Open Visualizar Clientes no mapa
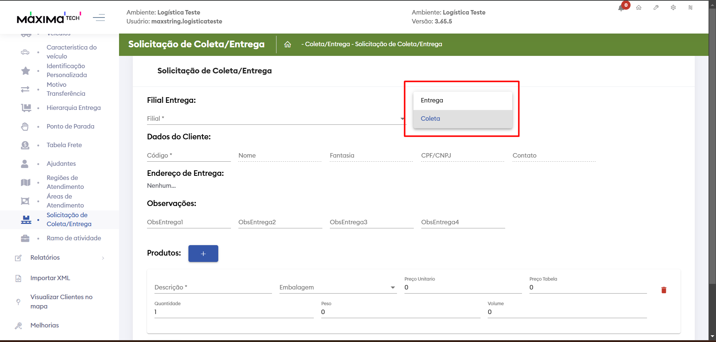This screenshot has height=342, width=716. (x=61, y=301)
